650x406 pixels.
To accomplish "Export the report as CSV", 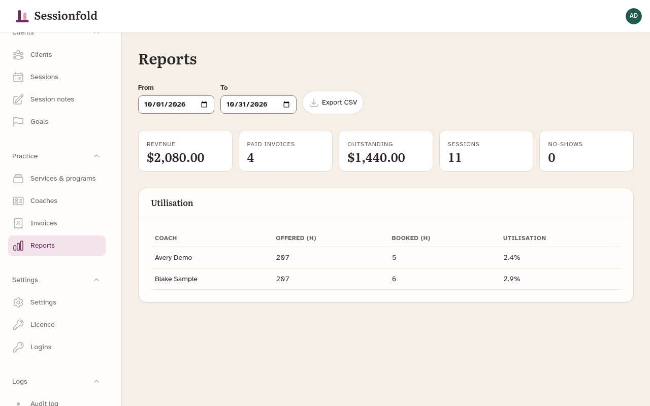I will [x=333, y=103].
